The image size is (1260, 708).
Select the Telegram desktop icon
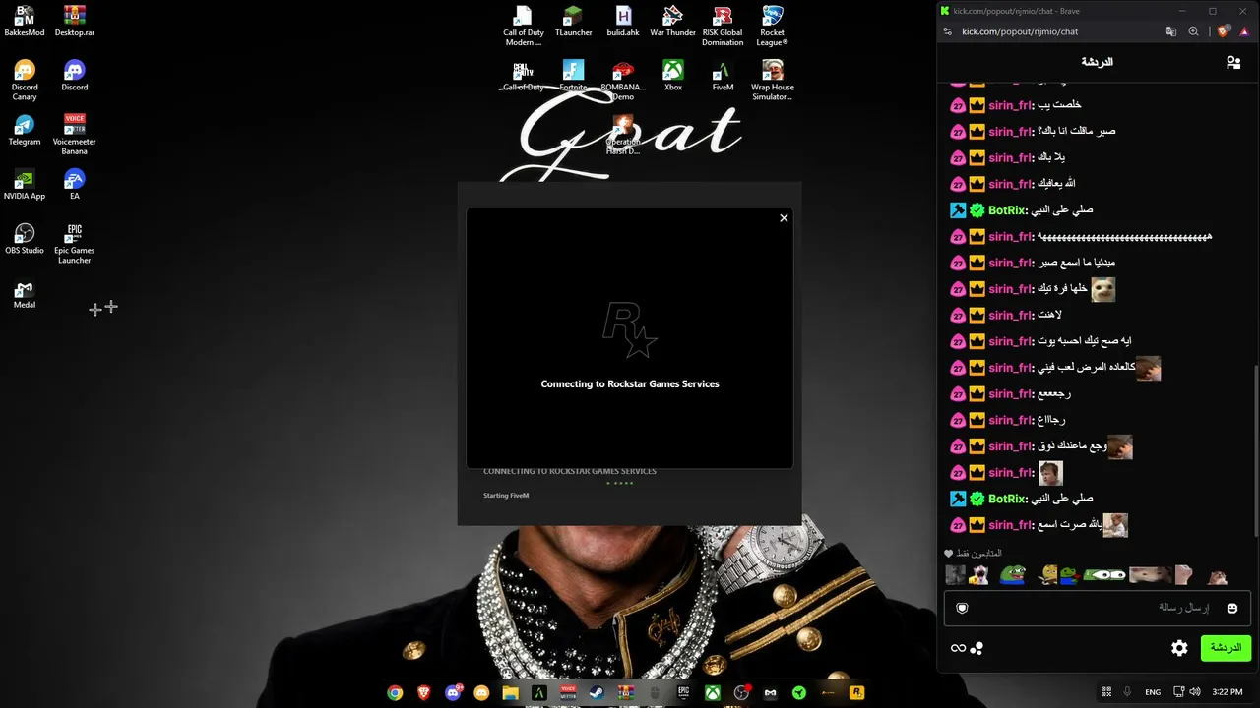click(x=25, y=131)
